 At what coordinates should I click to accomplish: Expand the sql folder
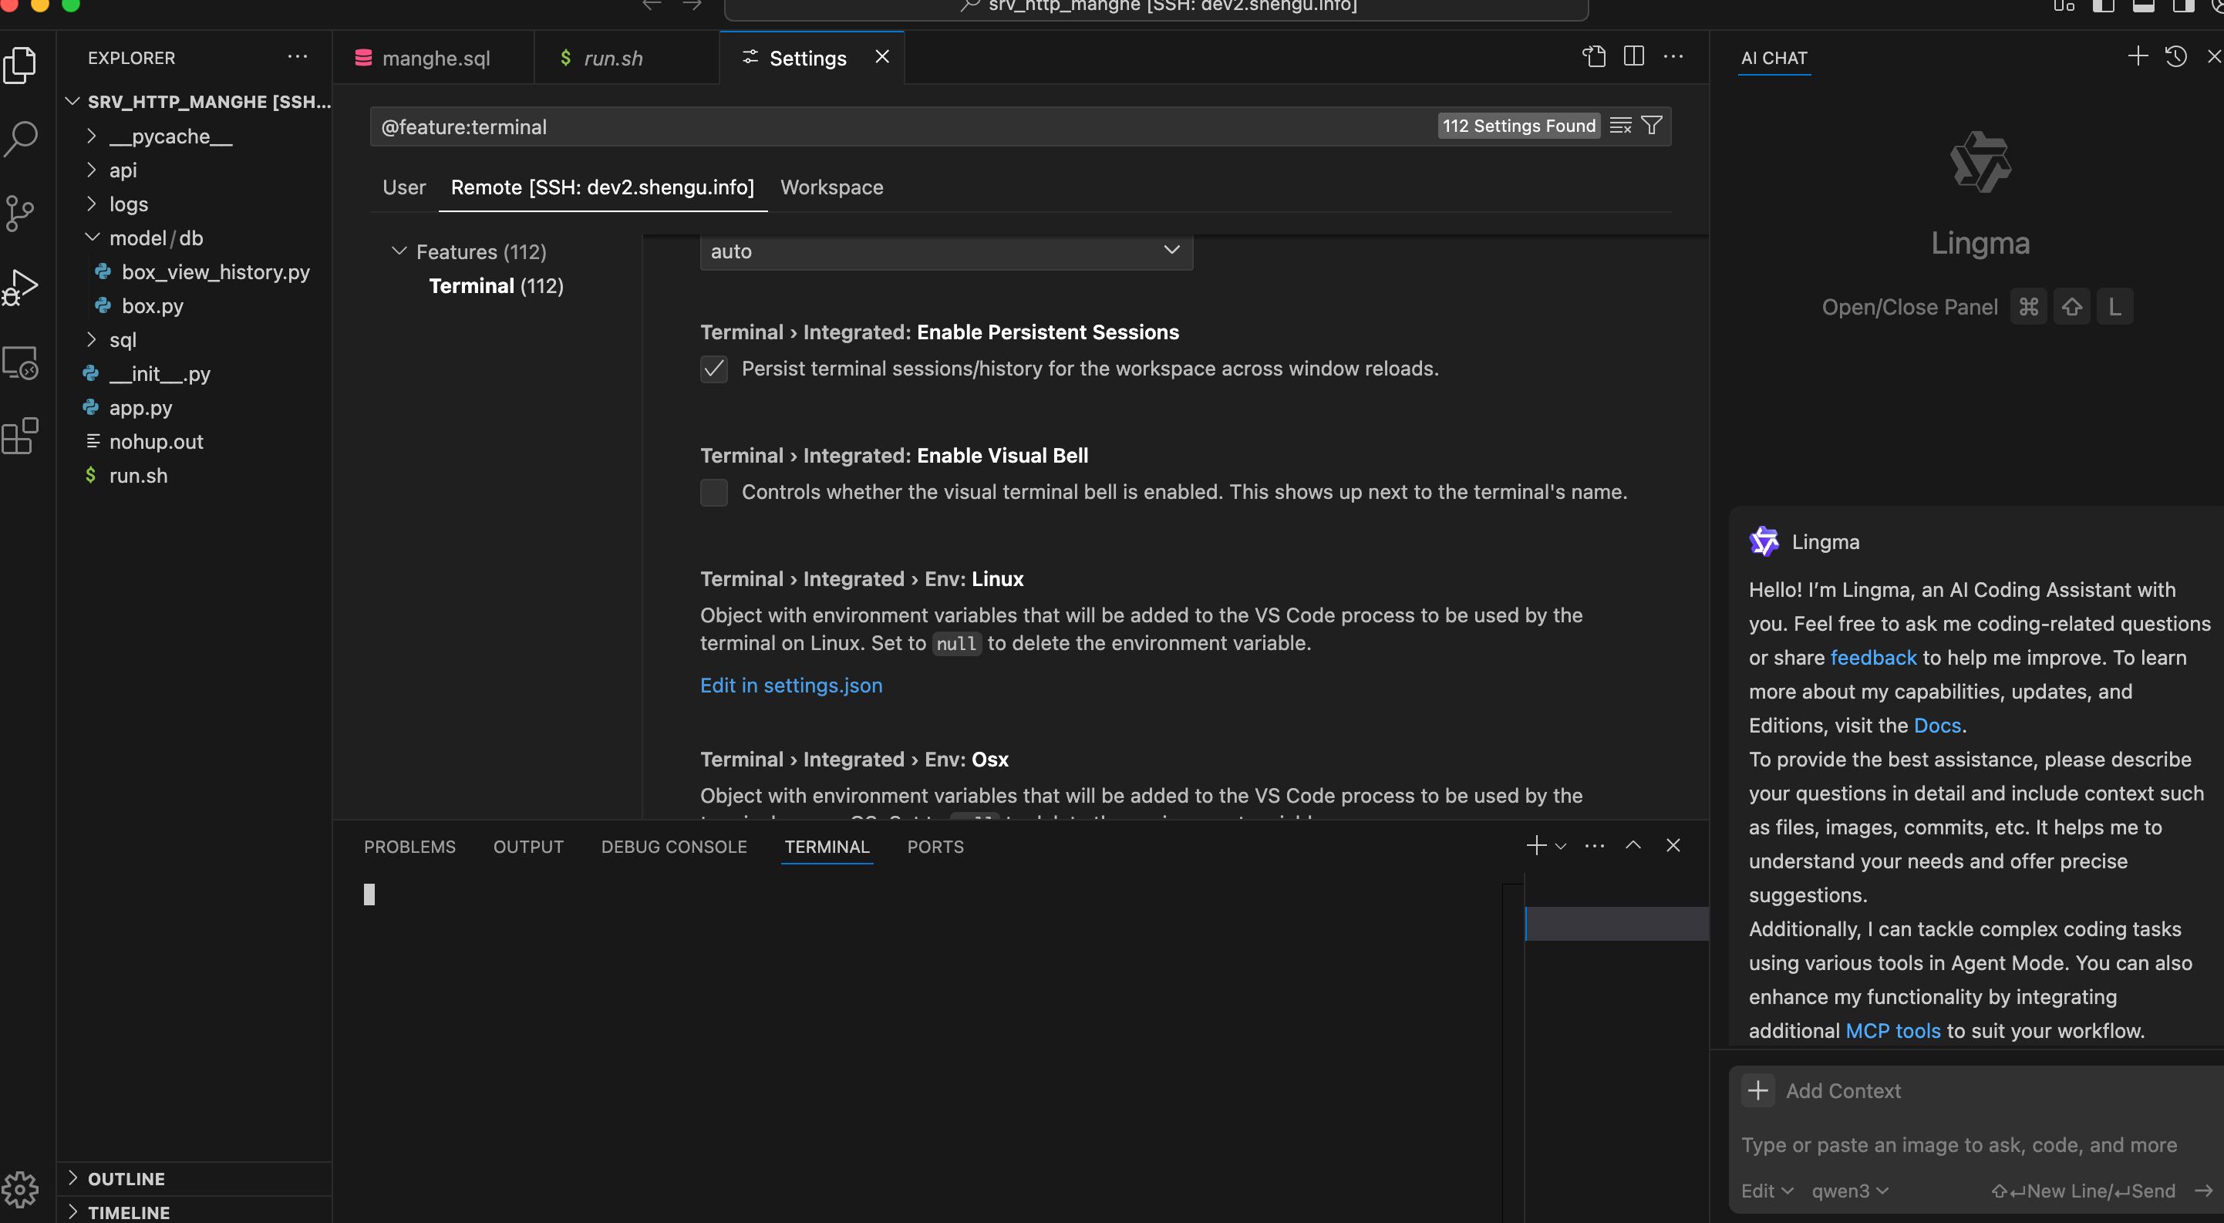92,339
